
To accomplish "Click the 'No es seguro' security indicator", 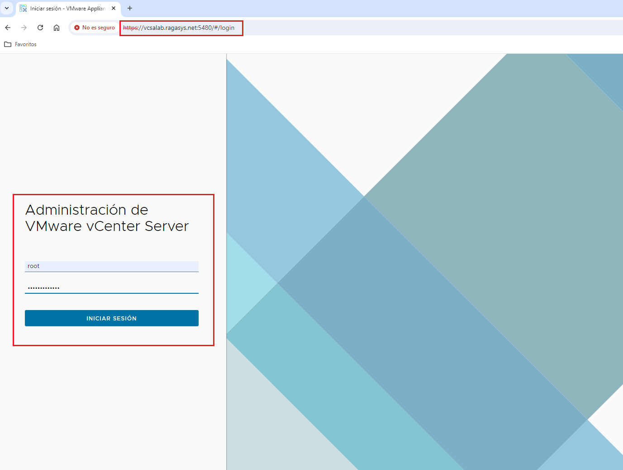I will click(95, 28).
